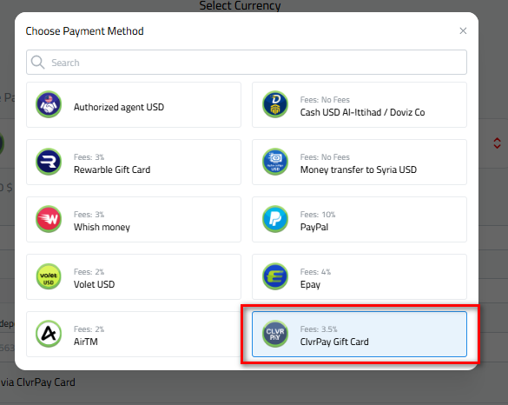Click the Choose Payment Method title
This screenshot has width=508, height=405.
tap(84, 31)
